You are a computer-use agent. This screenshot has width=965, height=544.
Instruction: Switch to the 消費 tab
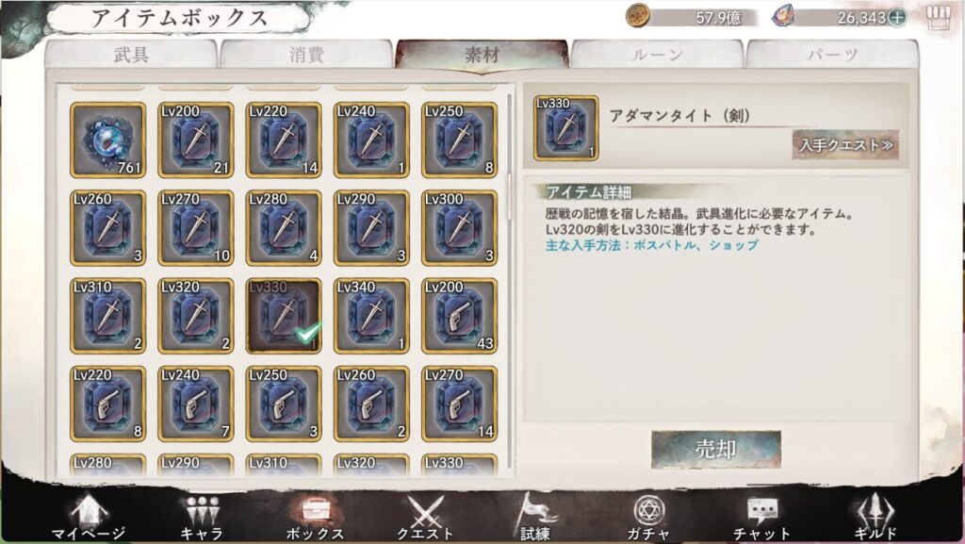306,54
